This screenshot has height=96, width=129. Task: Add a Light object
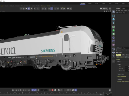(113, 56)
